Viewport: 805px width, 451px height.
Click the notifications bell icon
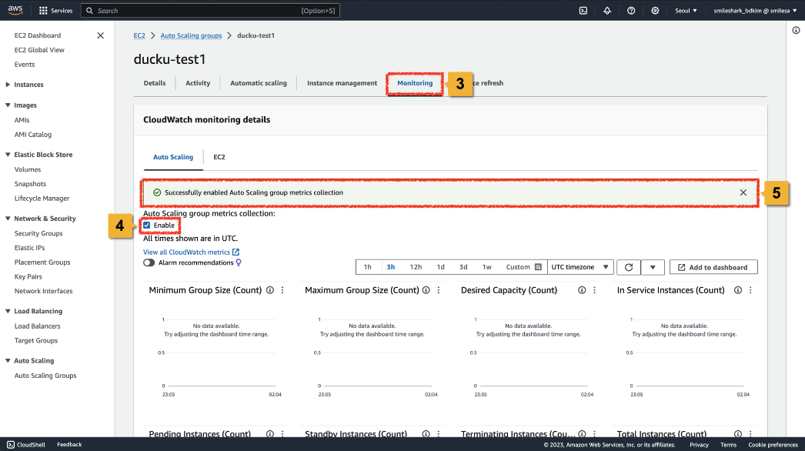tap(607, 11)
